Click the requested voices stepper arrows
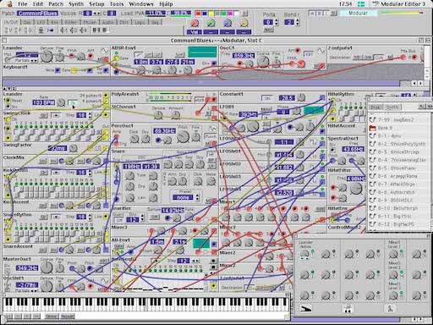This screenshot has width=433, height=325. coord(96,14)
